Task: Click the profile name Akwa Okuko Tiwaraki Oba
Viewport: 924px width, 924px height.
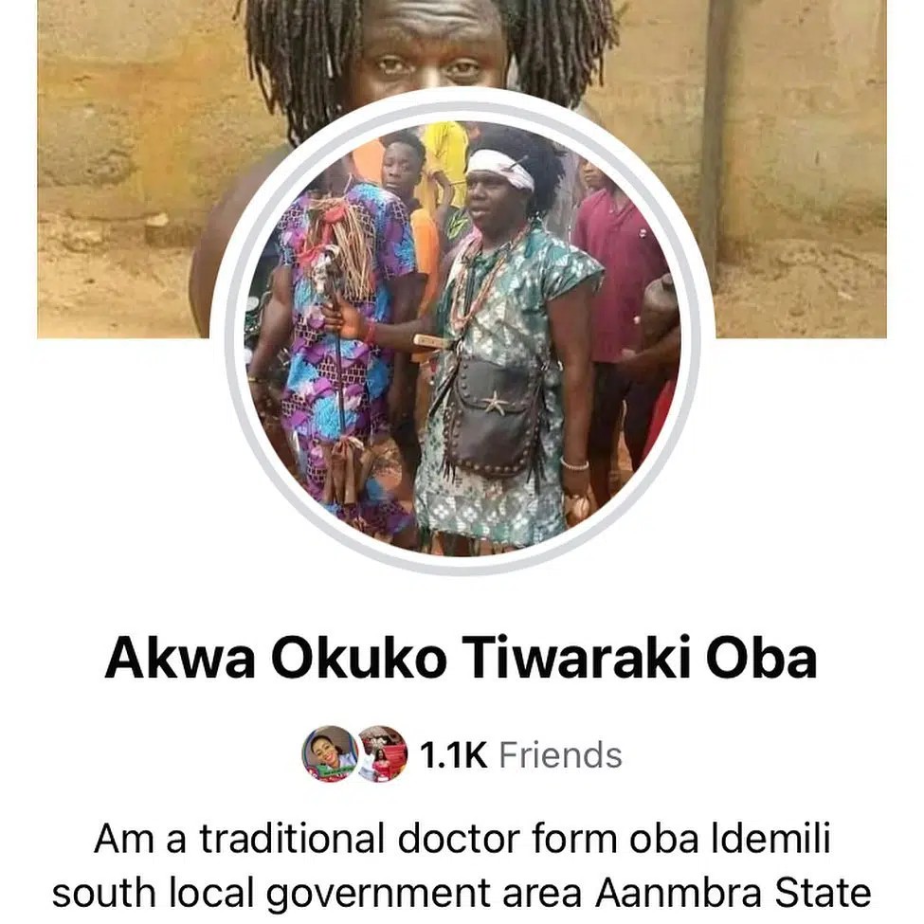Action: pyautogui.click(x=461, y=659)
